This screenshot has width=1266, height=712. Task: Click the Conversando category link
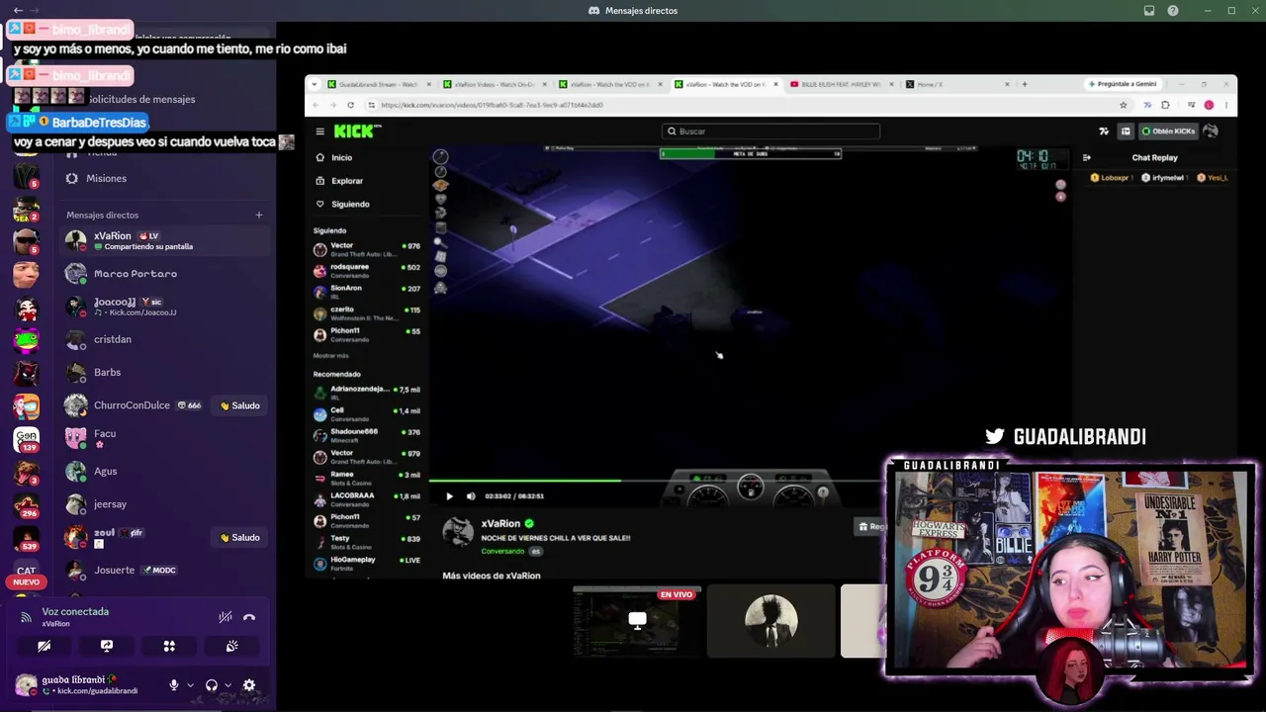click(x=502, y=551)
